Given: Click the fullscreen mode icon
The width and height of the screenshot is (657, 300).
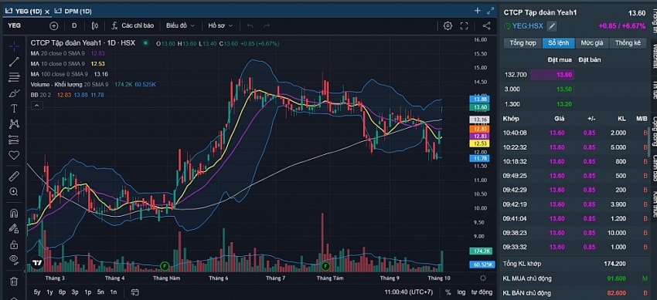Looking at the screenshot, I should [464, 26].
